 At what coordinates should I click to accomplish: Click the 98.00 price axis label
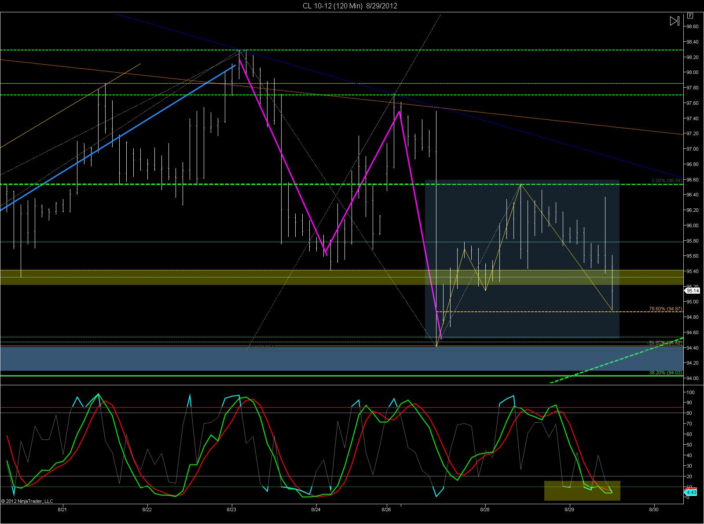click(693, 72)
